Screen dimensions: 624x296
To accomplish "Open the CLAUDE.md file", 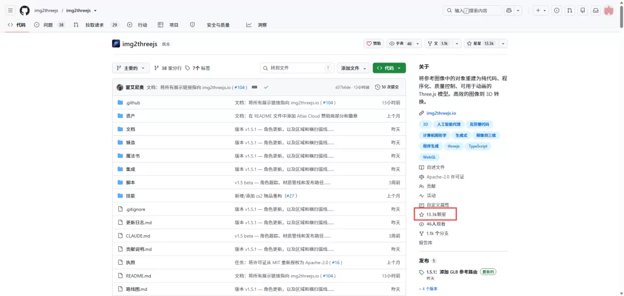I will tap(138, 236).
